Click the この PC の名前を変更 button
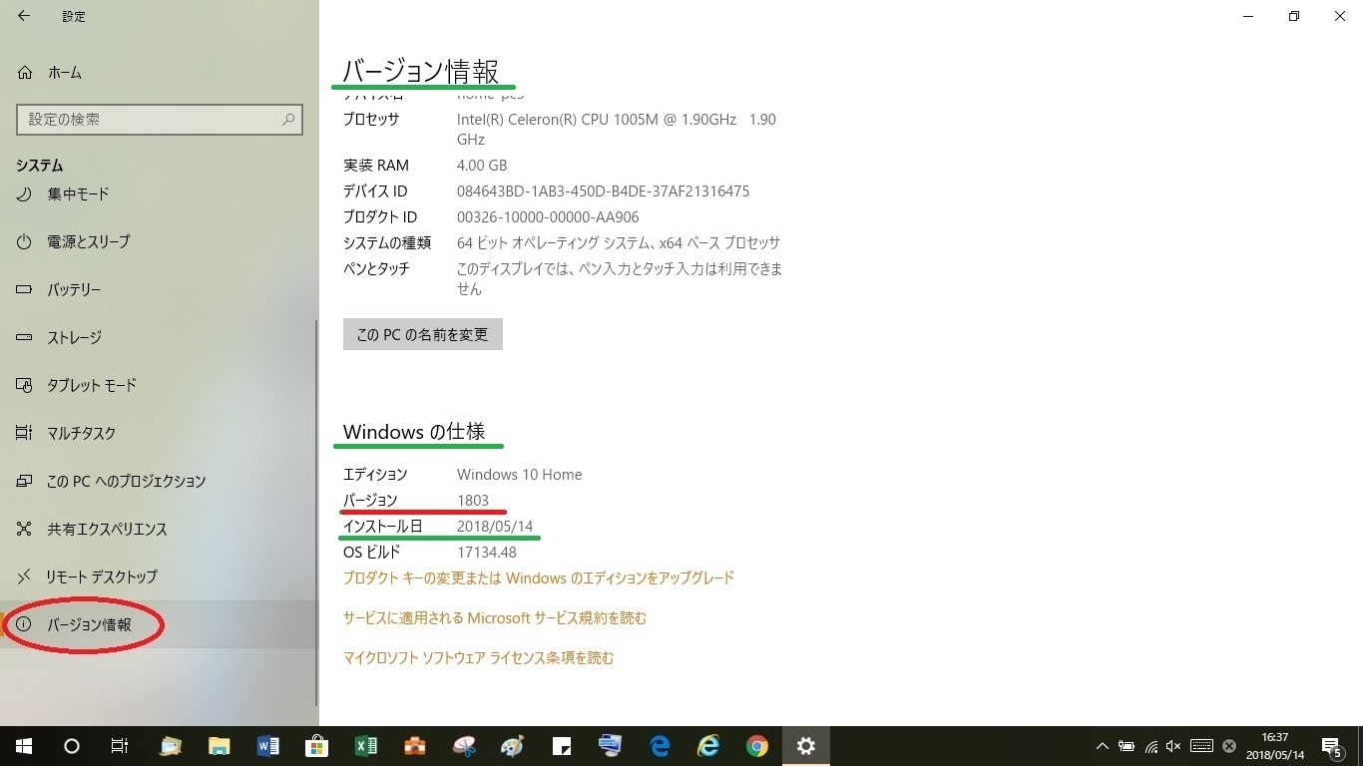The width and height of the screenshot is (1363, 766). pyautogui.click(x=422, y=334)
